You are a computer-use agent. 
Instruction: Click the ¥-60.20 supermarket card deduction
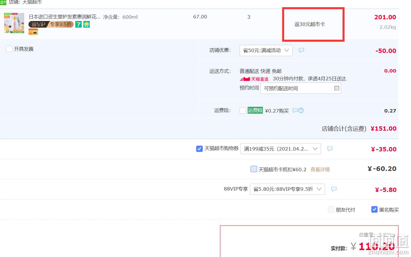click(382, 169)
